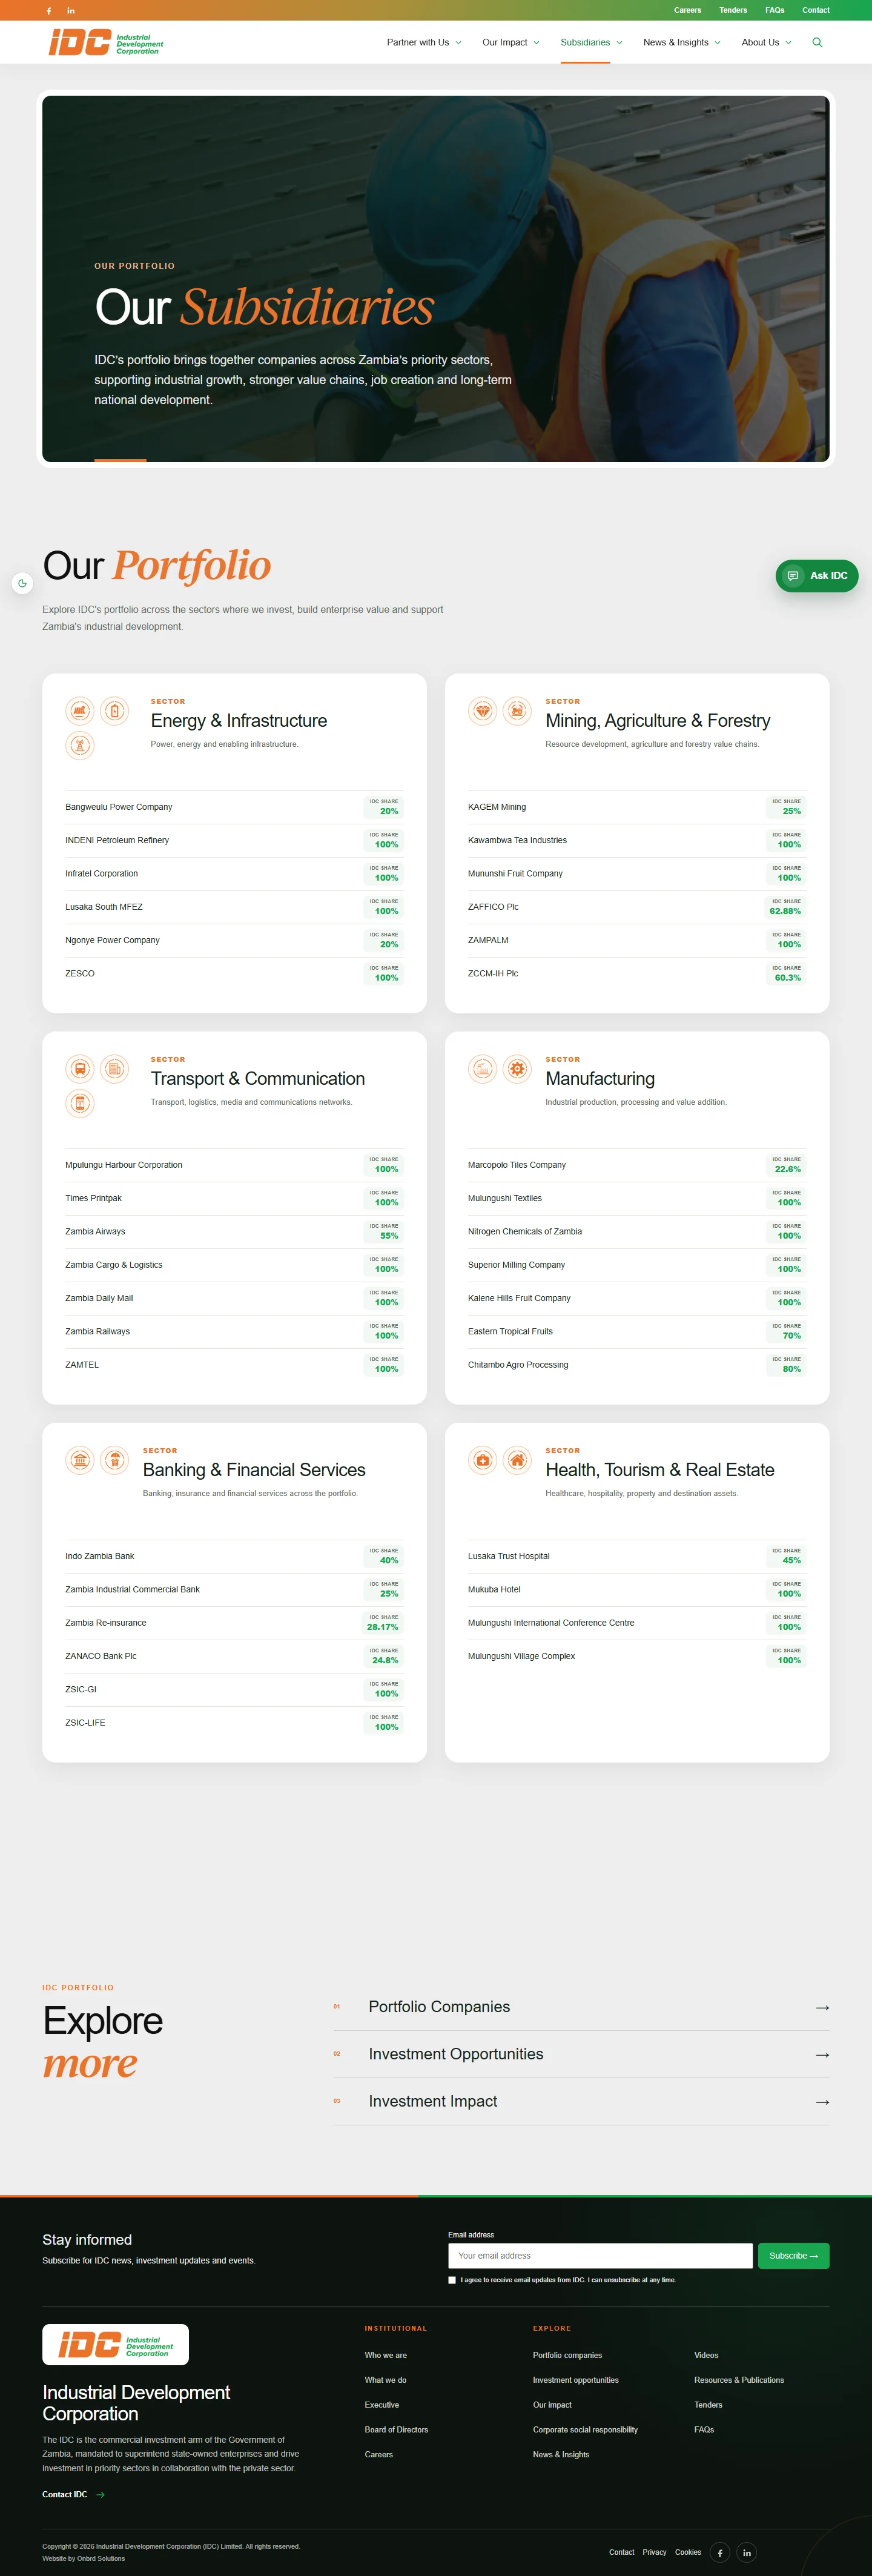Expand the News & Insights dropdown chevron
Viewport: 872px width, 2576px height.
pyautogui.click(x=717, y=43)
